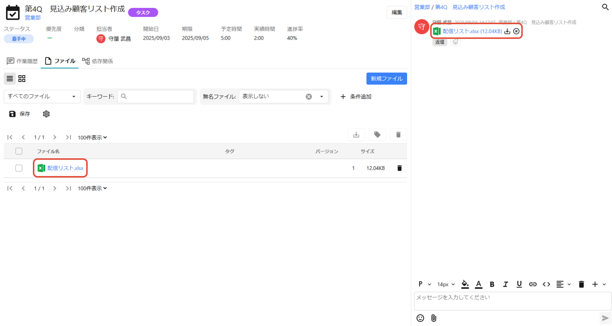Switch to list view of files
Viewport: 612px width, 326px height.
click(x=10, y=79)
